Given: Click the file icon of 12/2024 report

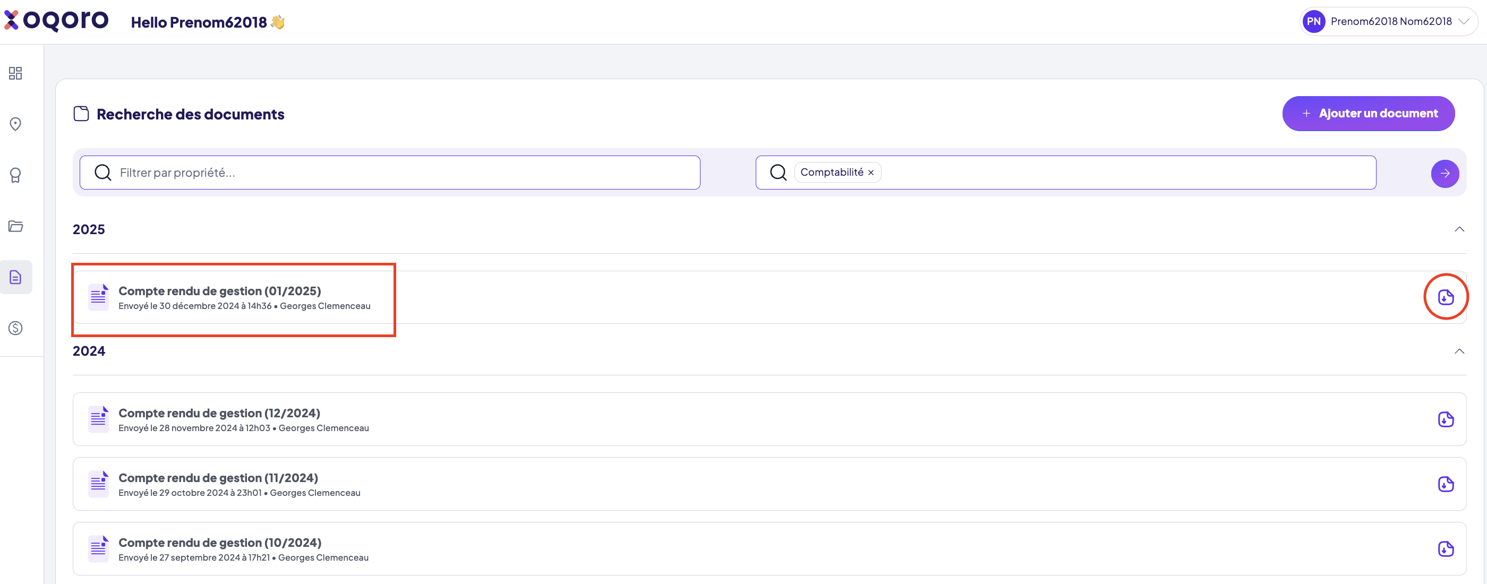Looking at the screenshot, I should (98, 419).
